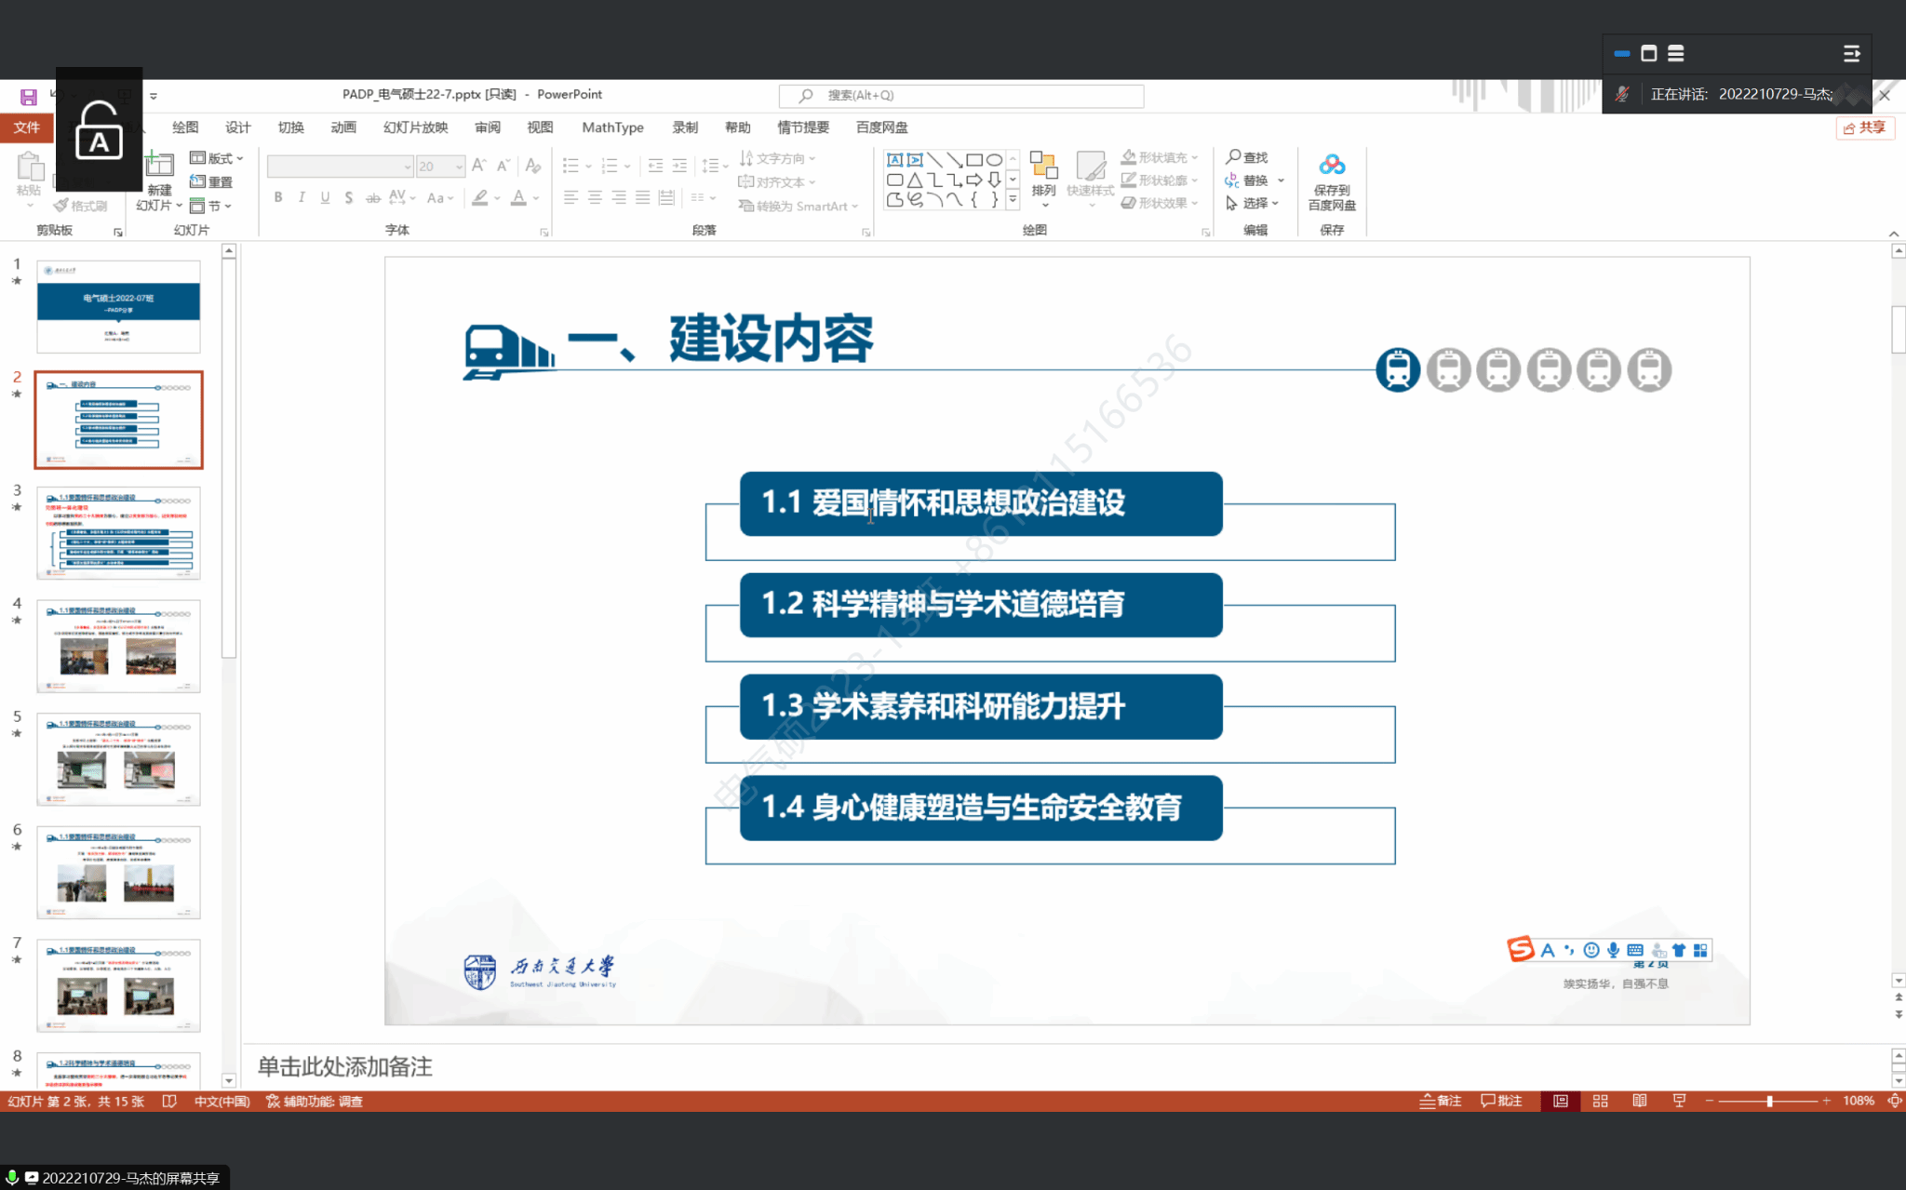Open the Layout (版式) dropdown

coord(217,158)
